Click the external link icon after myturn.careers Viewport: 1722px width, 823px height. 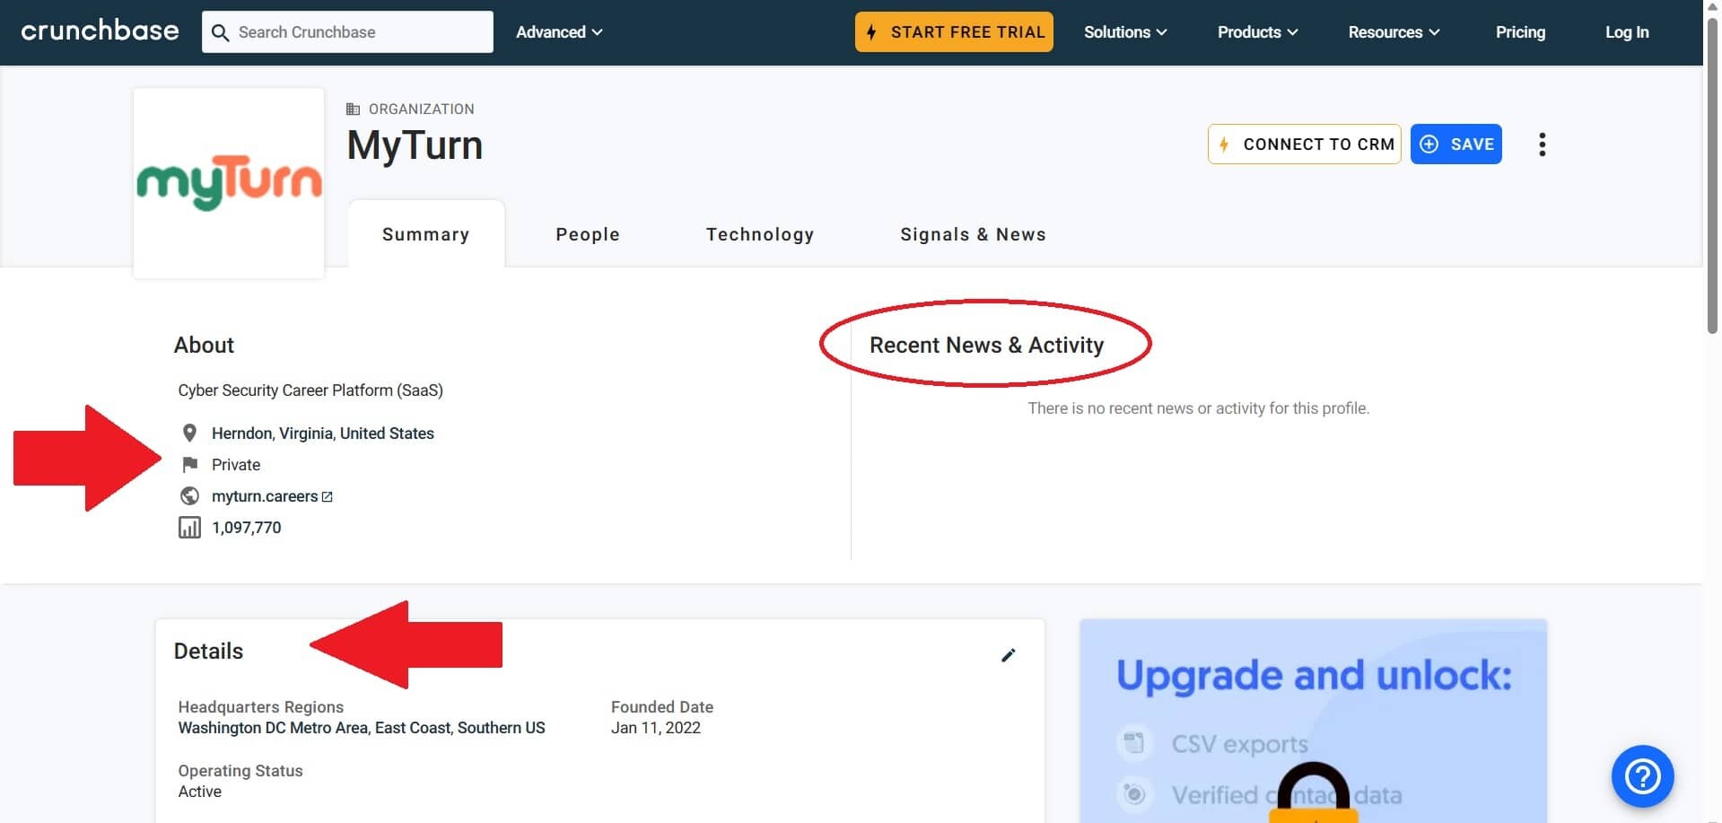click(x=327, y=495)
